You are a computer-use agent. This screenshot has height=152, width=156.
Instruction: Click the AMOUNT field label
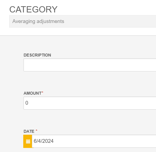[x=32, y=93]
